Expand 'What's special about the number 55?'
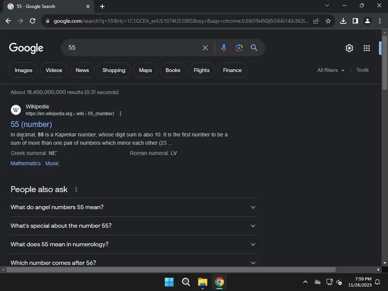Screen dimensions: 388x291 (x=134, y=226)
